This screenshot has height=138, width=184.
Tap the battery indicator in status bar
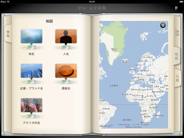point(181,2)
